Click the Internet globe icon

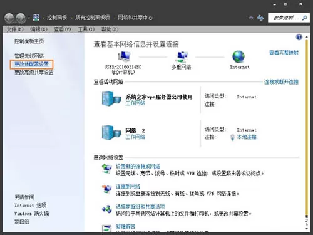pyautogui.click(x=239, y=56)
